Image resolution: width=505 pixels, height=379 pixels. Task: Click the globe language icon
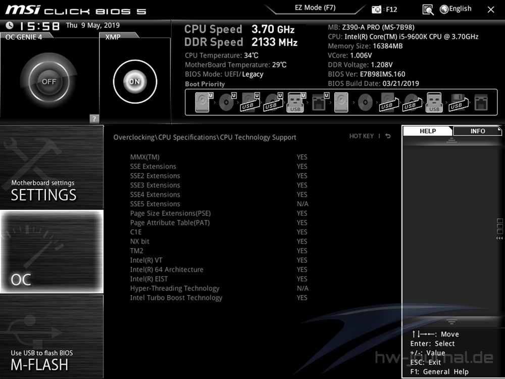(444, 9)
